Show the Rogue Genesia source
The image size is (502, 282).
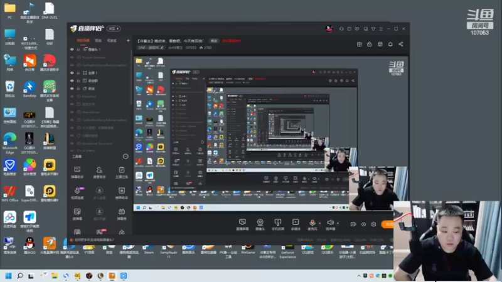click(72, 57)
